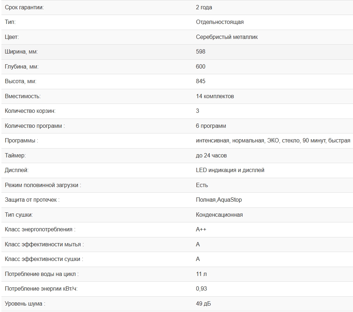353x312 pixels.
Task: Click the 'Ширина, мм' label
Action: pyautogui.click(x=21, y=52)
